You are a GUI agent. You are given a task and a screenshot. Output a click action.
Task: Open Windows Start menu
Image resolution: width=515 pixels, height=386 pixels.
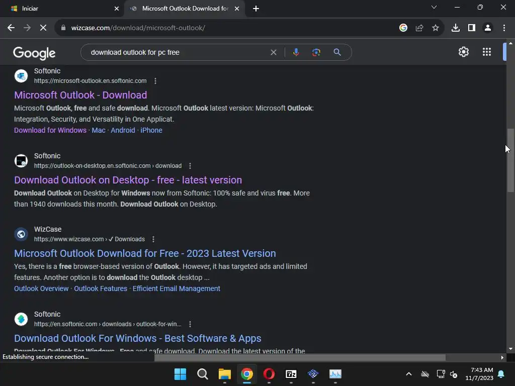[180, 374]
